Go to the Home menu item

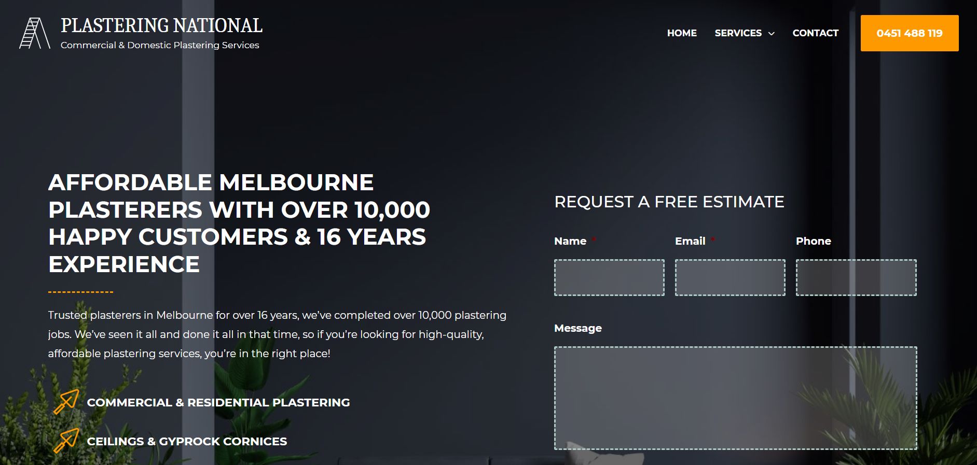(x=682, y=33)
